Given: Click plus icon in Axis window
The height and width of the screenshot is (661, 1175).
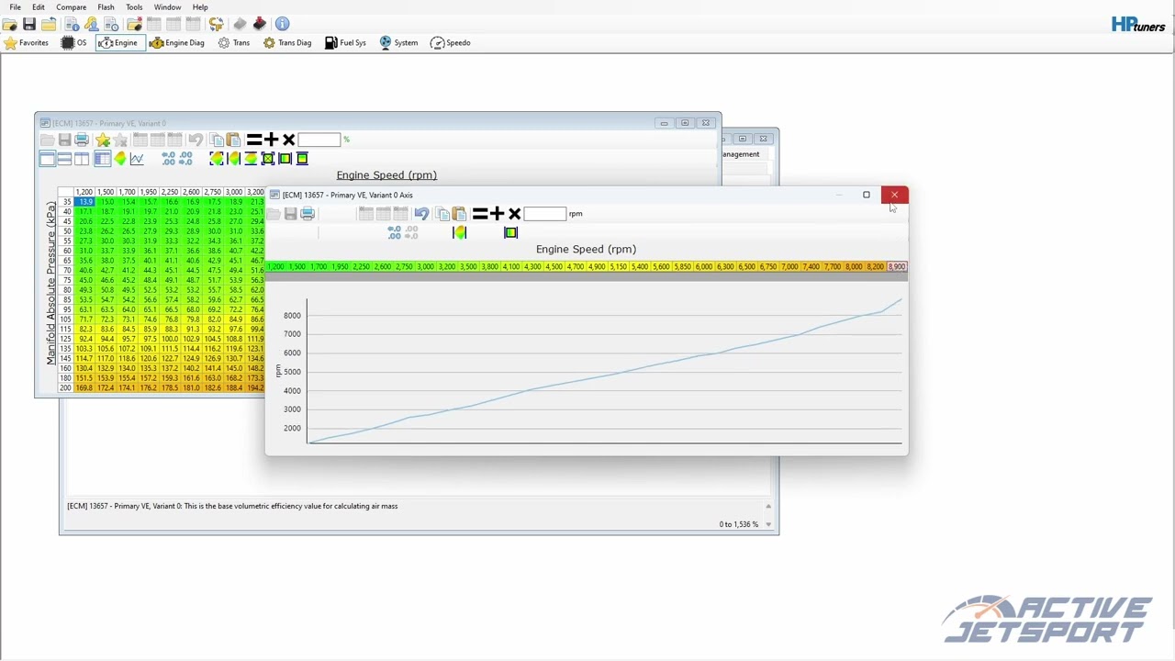Looking at the screenshot, I should 497,214.
